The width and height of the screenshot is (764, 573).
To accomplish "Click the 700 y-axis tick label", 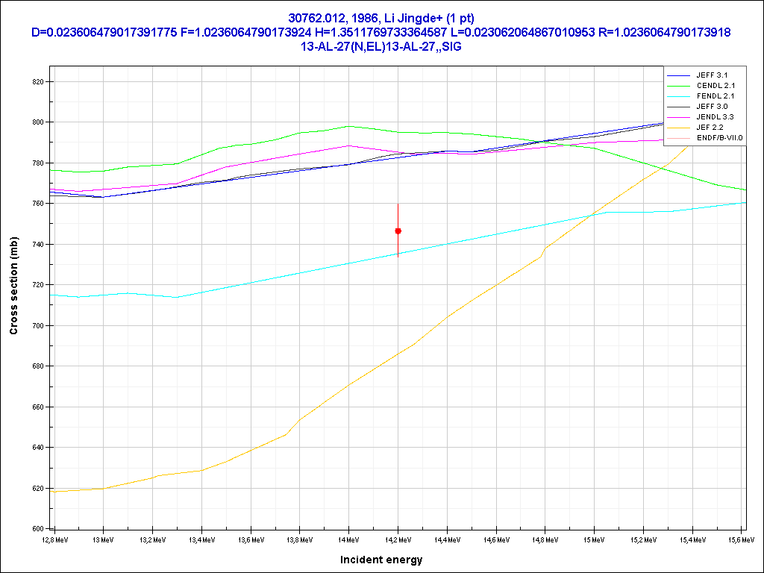I will coord(37,326).
